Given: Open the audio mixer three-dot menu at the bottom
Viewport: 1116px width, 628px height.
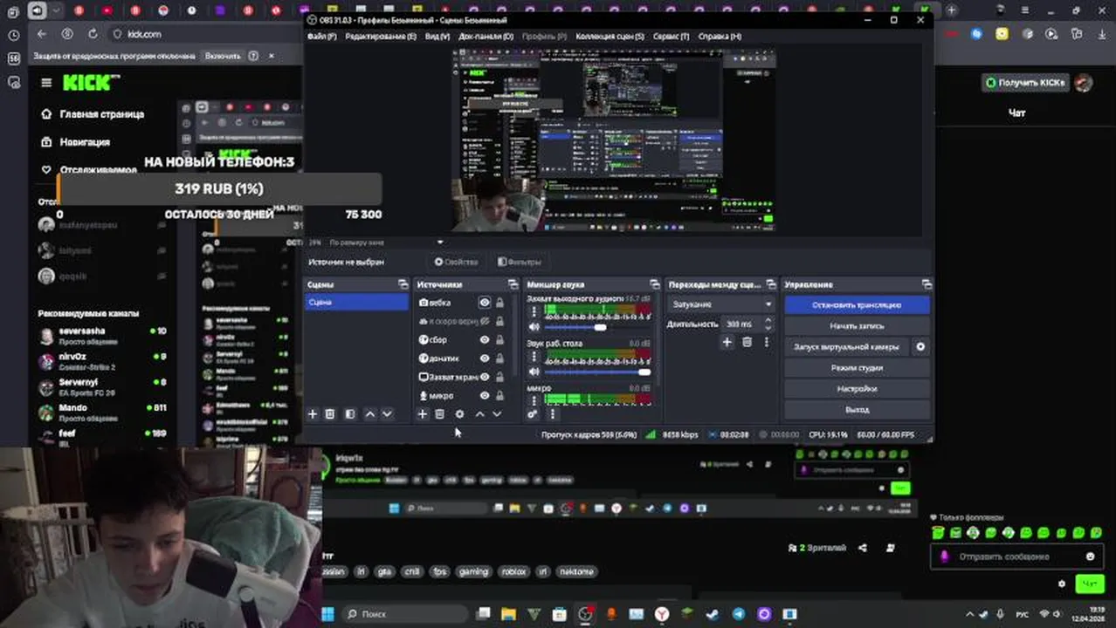Looking at the screenshot, I should click(552, 414).
